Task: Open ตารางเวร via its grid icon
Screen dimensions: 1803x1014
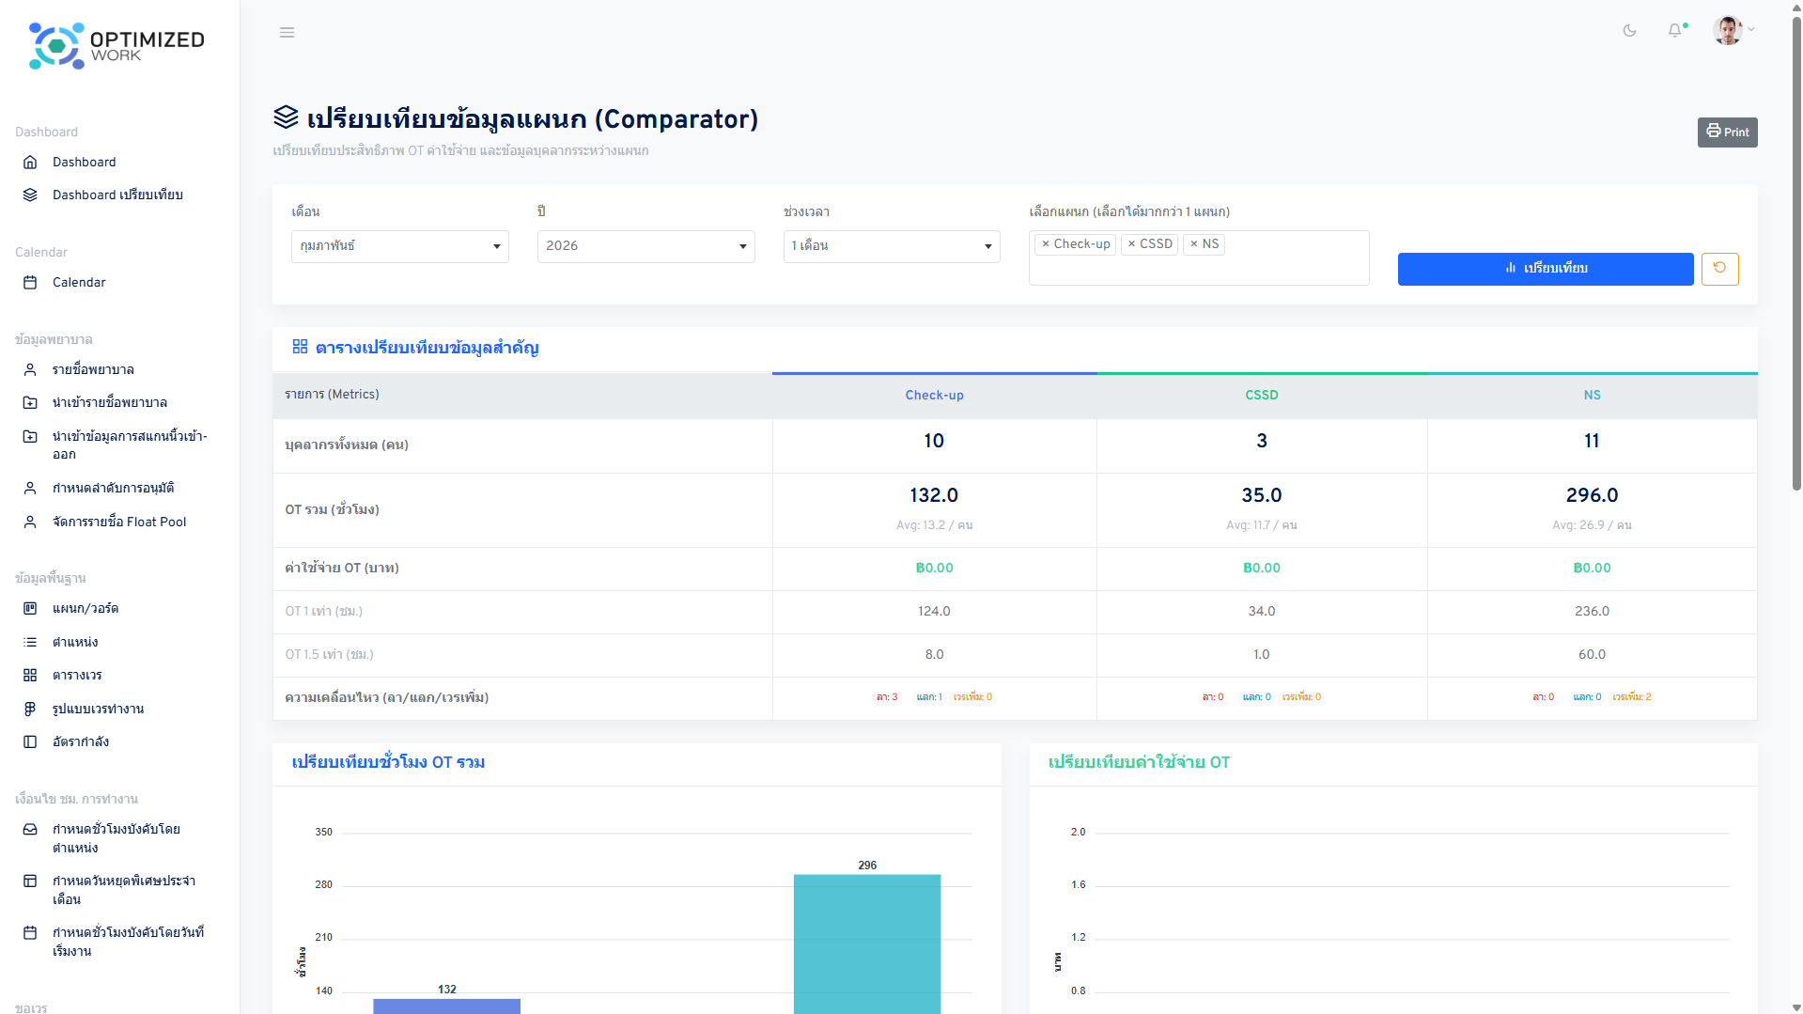Action: pos(29,675)
